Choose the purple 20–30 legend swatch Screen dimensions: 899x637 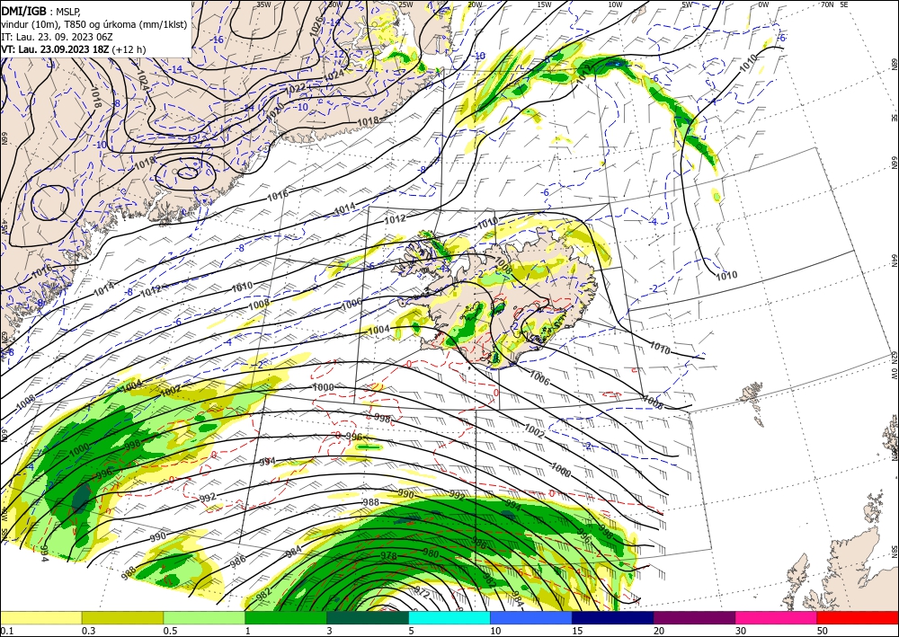tap(694, 617)
